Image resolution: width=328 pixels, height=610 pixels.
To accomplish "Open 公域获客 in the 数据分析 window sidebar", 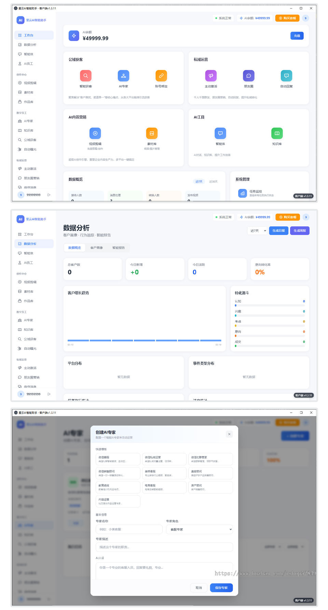I will click(x=34, y=339).
